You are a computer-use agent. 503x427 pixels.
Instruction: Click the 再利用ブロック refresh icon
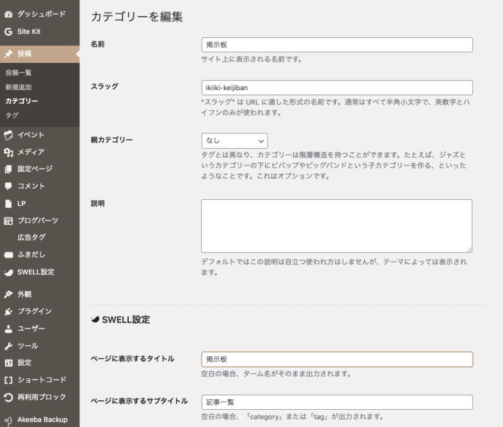[x=8, y=397]
